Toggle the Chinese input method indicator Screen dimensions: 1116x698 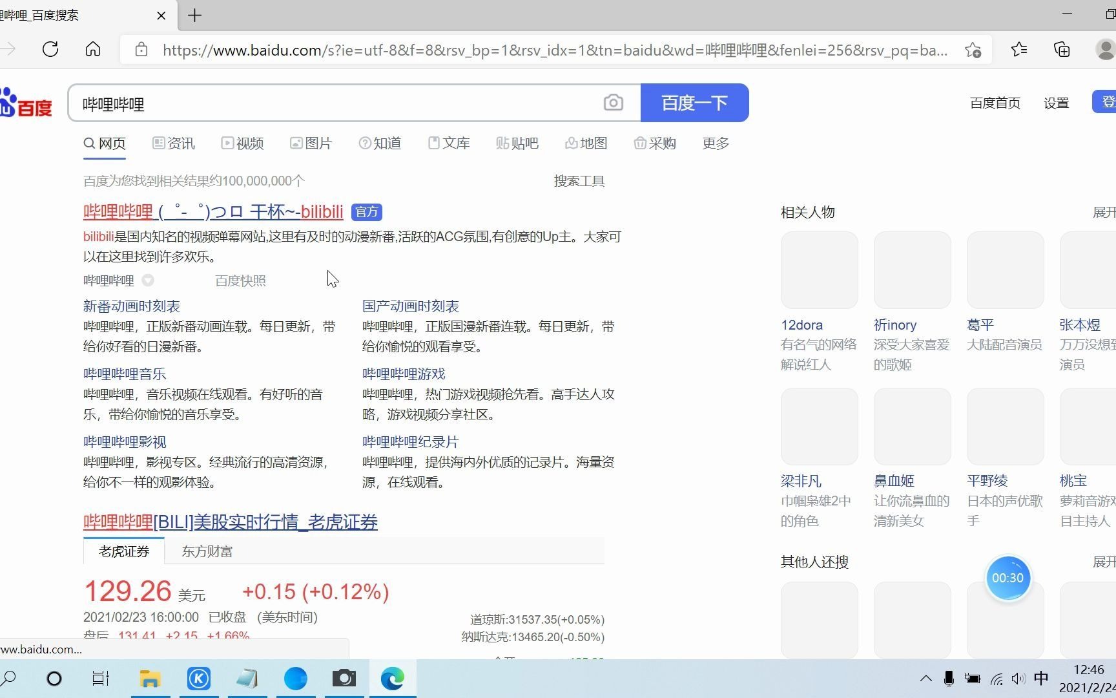click(x=1041, y=678)
